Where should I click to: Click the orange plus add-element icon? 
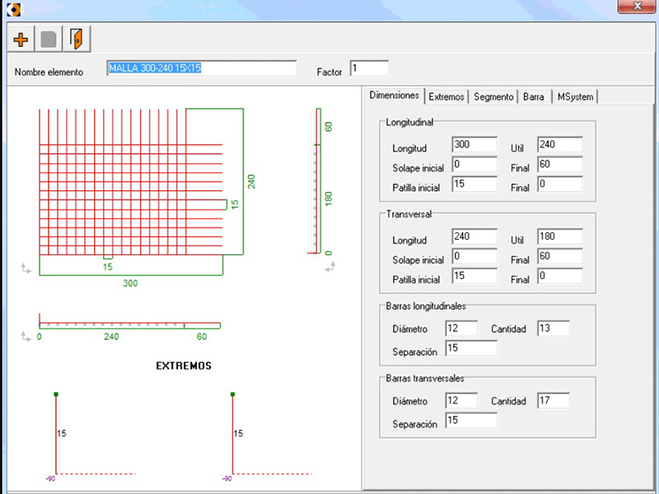(x=21, y=40)
